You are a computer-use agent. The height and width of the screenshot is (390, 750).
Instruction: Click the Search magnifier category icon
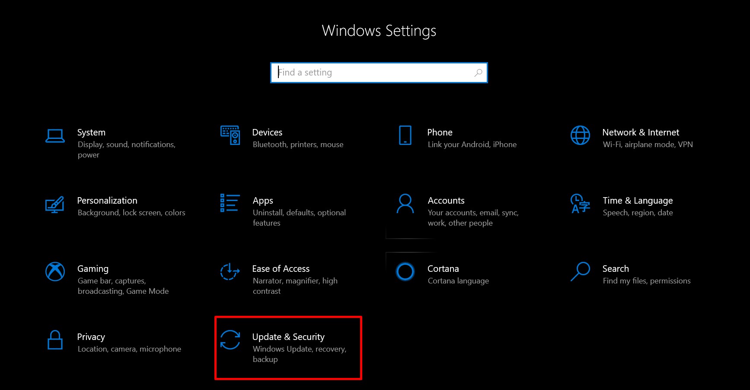pos(580,271)
